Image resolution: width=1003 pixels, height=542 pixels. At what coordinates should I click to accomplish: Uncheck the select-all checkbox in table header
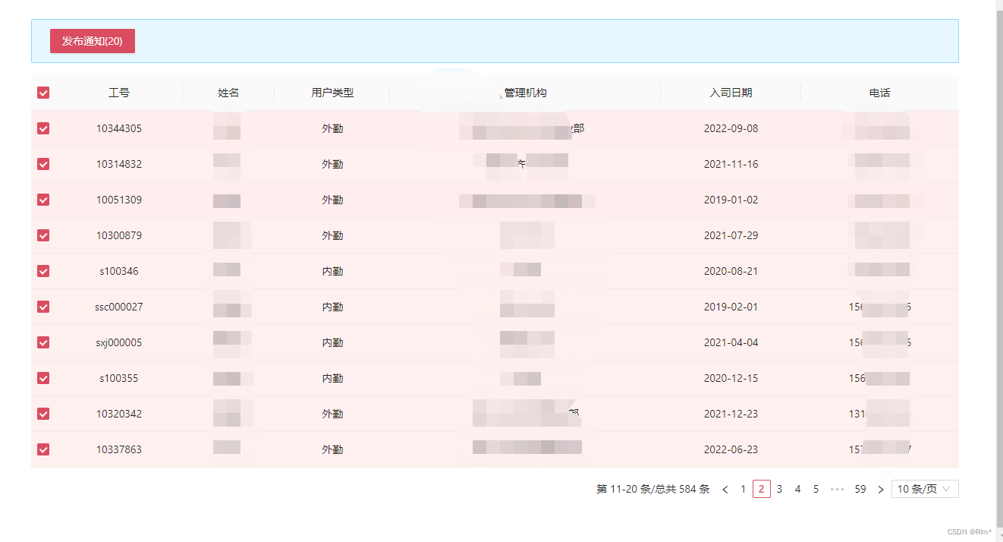click(x=43, y=92)
